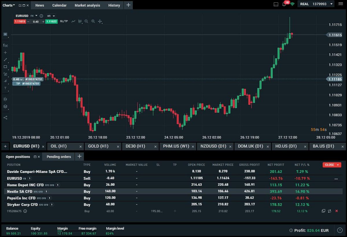Toggle bottom panel layout icon in top bar

point(276,4)
